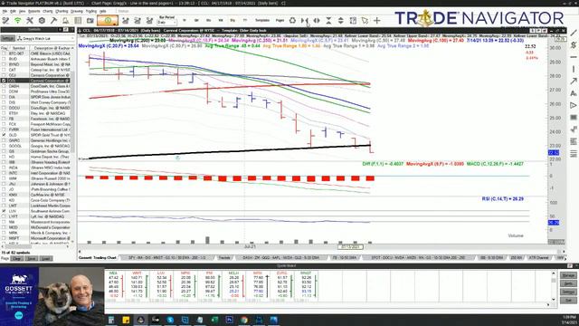579x326 pixels.
Task: Select the crosshair plus tool
Action: [377, 20]
